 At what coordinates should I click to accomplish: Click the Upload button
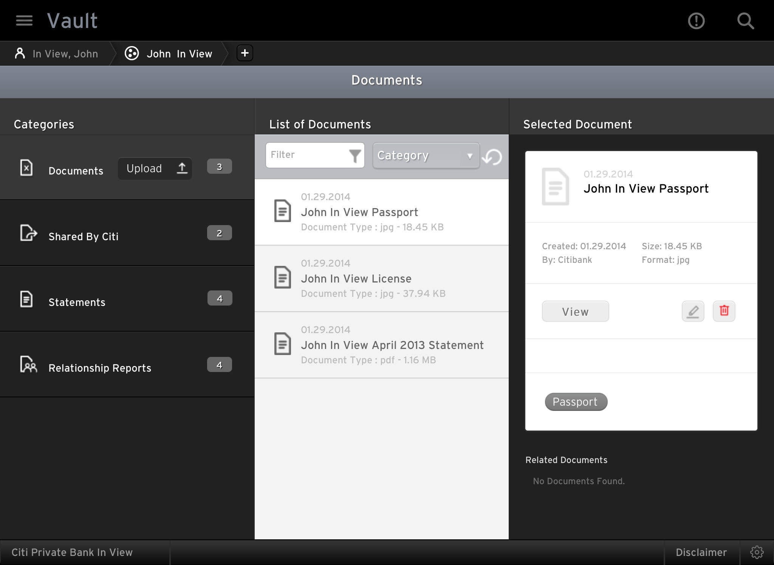tap(155, 168)
